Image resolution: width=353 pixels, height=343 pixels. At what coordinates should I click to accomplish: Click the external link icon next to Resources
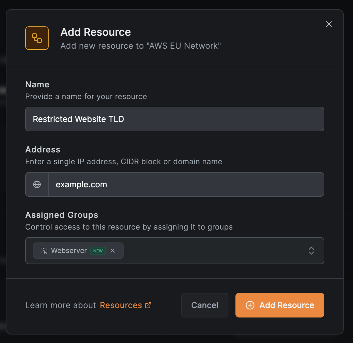[148, 305]
